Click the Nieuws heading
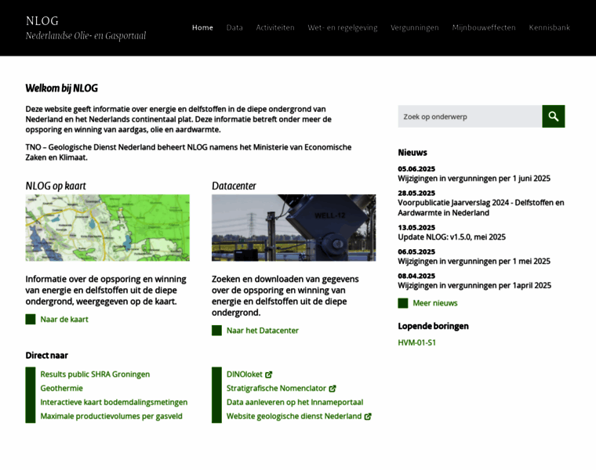 pos(412,153)
